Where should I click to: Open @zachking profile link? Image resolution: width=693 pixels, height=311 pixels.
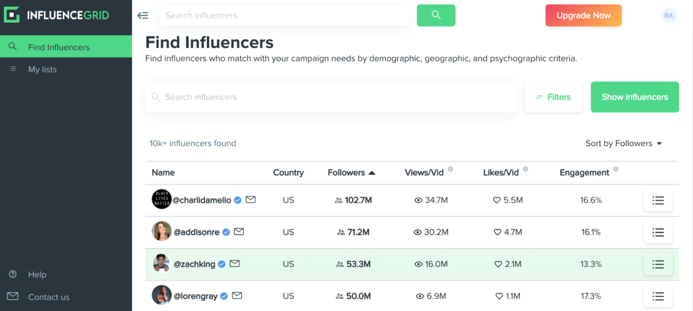point(194,264)
